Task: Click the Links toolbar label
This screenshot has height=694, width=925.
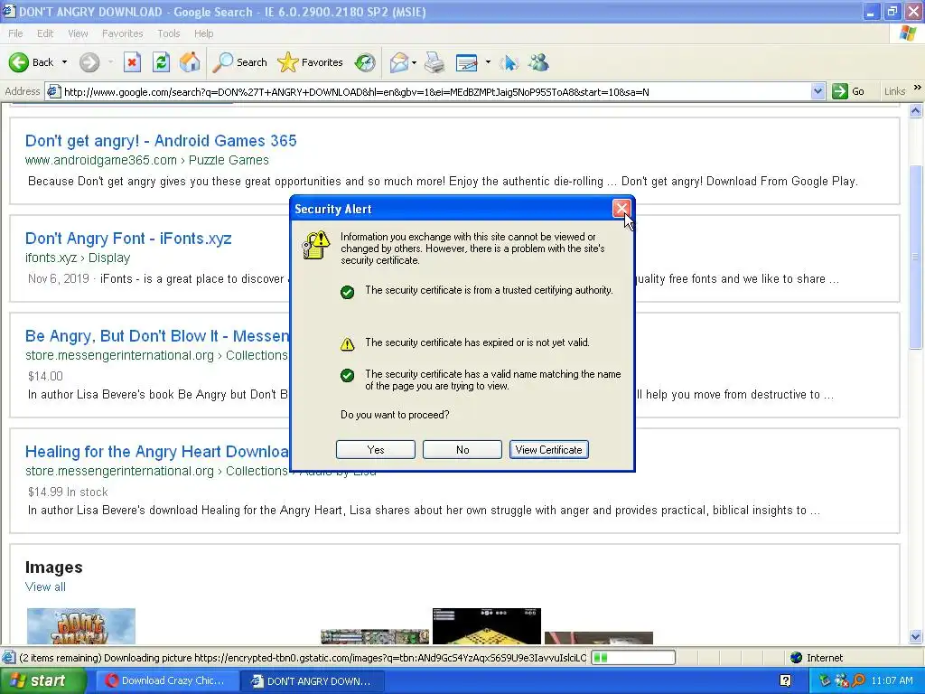Action: coord(894,91)
